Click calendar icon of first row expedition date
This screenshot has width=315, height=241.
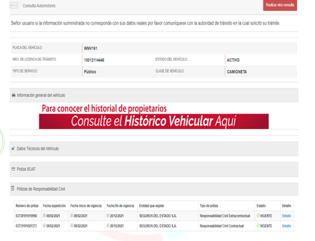pyautogui.click(x=45, y=215)
